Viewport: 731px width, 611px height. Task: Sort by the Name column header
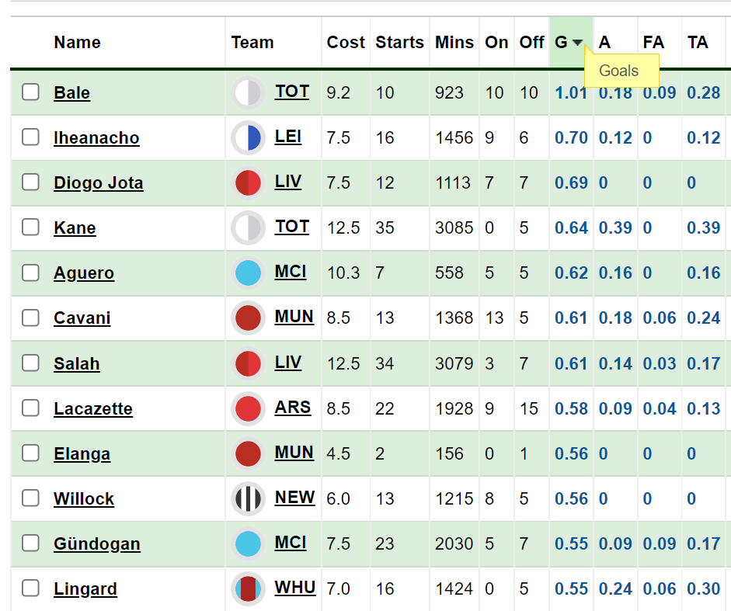point(78,43)
